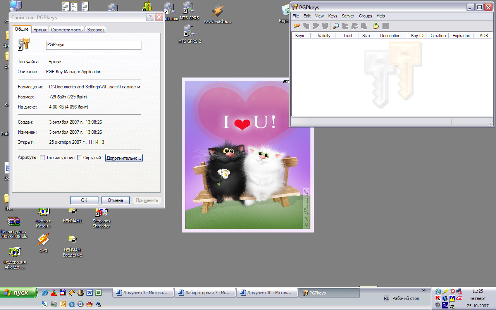Image resolution: width=496 pixels, height=310 pixels.
Task: Switch to Лабораторная 7 taskbar button
Action: [205, 293]
